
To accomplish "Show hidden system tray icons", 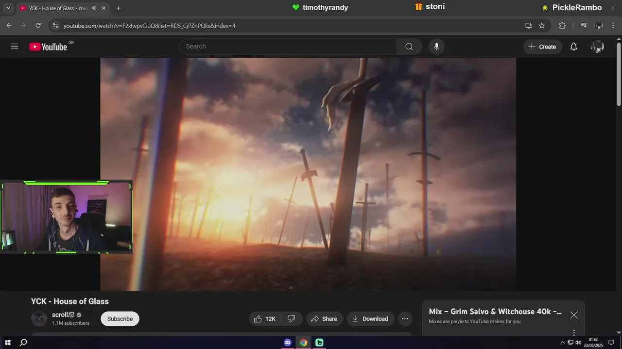I will (x=563, y=343).
